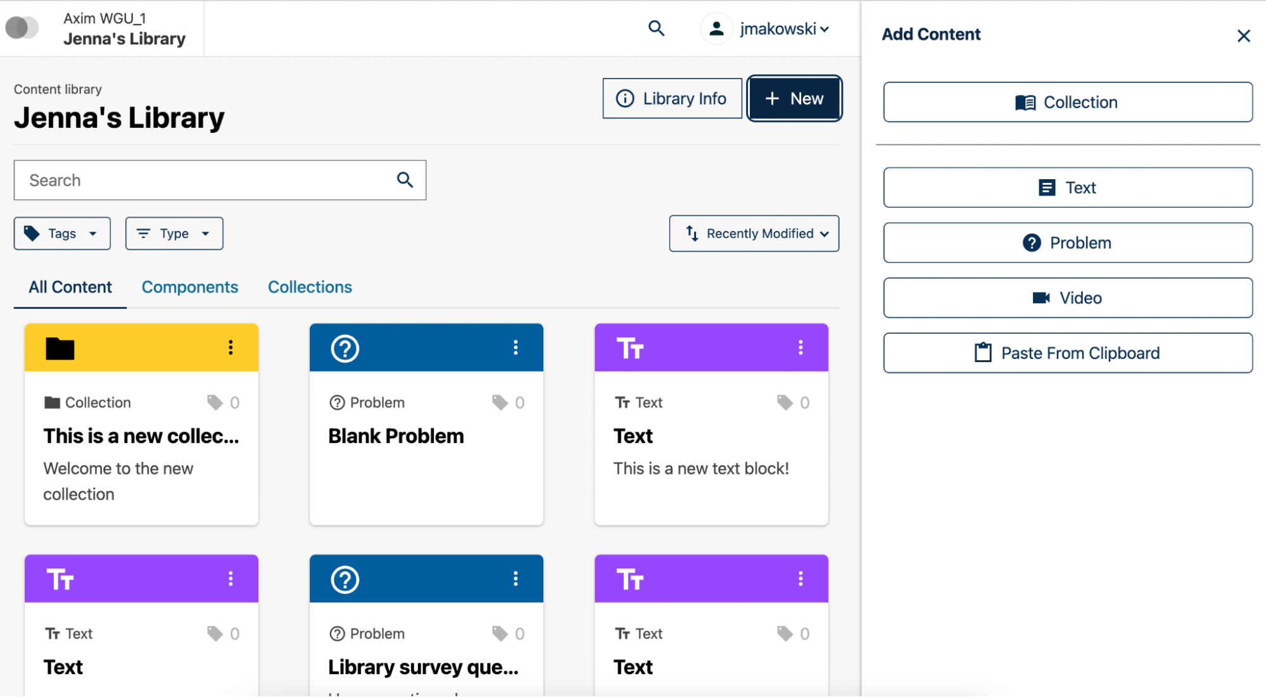Image resolution: width=1266 pixels, height=697 pixels.
Task: Toggle the Type filter
Action: coord(174,233)
